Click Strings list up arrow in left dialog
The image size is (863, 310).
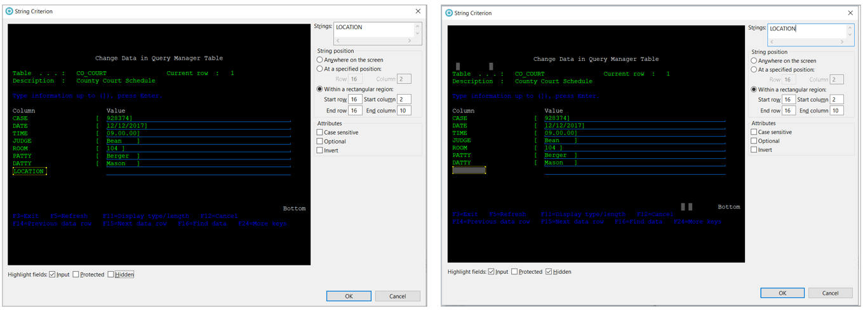tap(417, 27)
